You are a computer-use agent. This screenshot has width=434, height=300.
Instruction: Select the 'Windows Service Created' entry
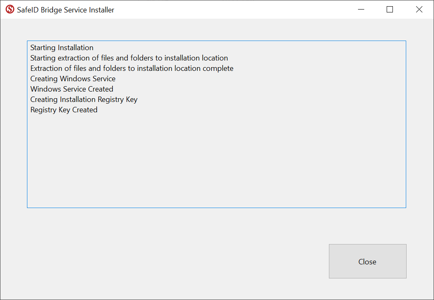[x=71, y=89]
